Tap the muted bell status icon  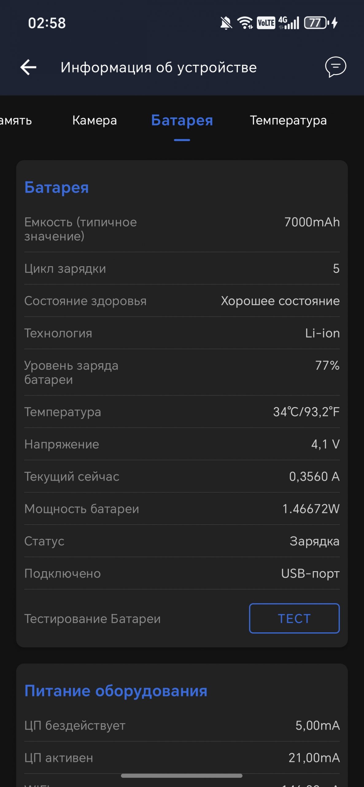[226, 23]
